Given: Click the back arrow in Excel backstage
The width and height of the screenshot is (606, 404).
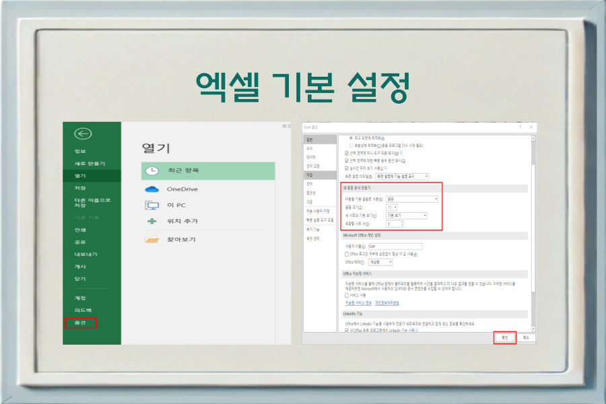Looking at the screenshot, I should (x=83, y=134).
